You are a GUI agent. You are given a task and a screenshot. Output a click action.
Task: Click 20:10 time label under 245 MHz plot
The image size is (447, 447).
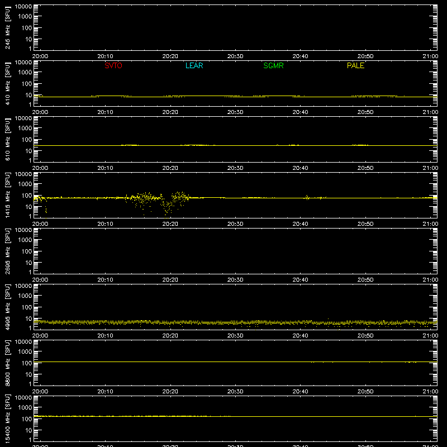click(105, 56)
